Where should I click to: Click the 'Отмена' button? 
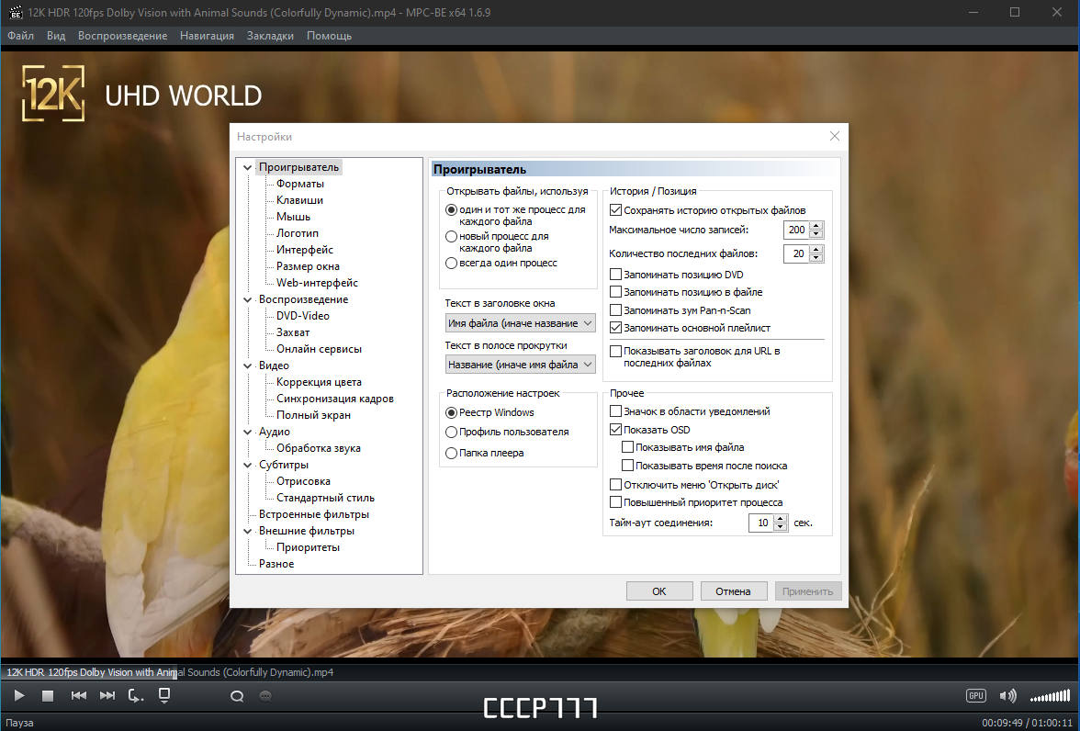click(x=734, y=591)
